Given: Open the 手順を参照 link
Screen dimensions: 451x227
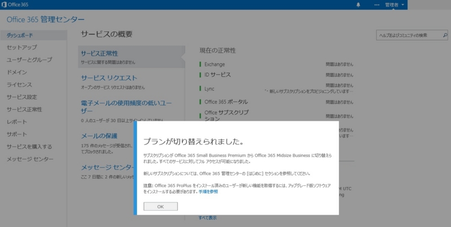Looking at the screenshot, I should (x=208, y=192).
